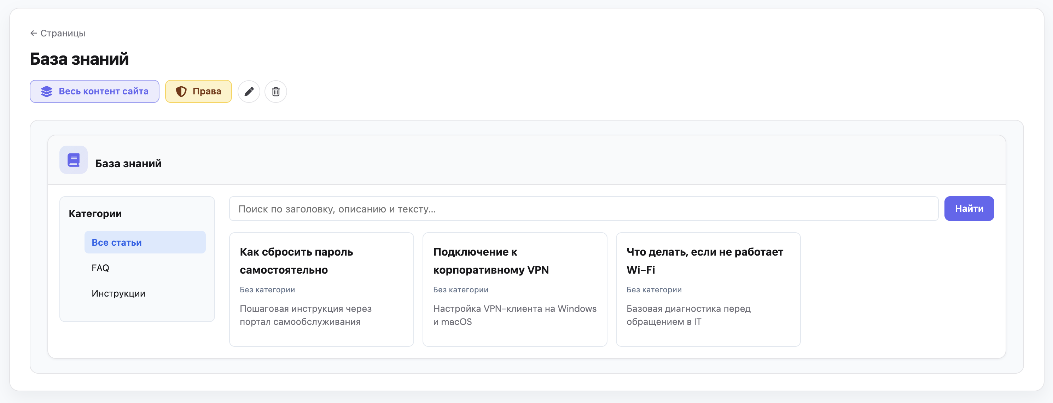Click the pencil edit icon
Viewport: 1053px width, 403px height.
click(249, 91)
